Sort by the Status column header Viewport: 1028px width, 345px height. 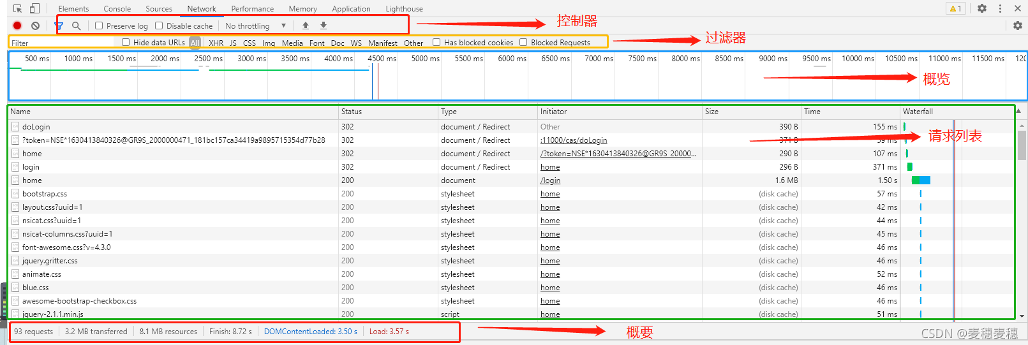coord(388,112)
